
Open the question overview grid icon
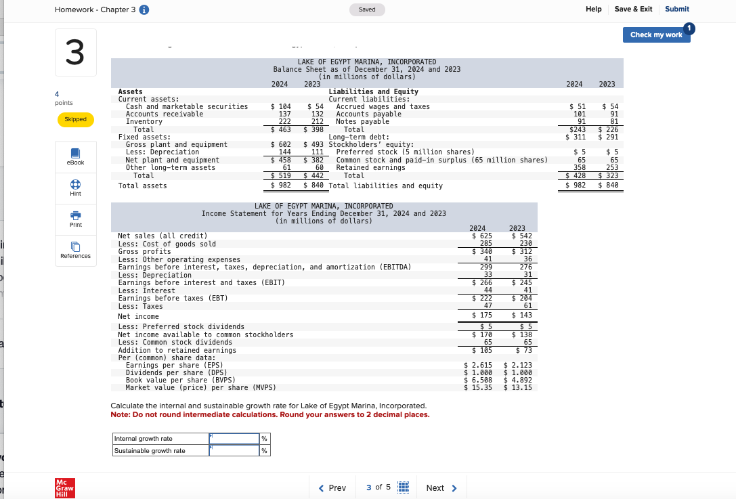coord(403,487)
